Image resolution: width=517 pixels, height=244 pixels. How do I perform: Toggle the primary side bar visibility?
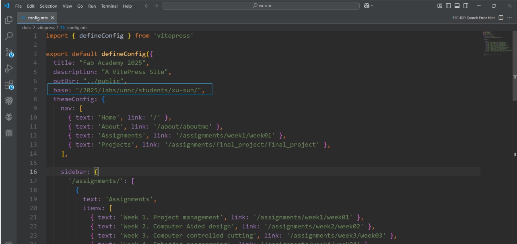point(448,6)
